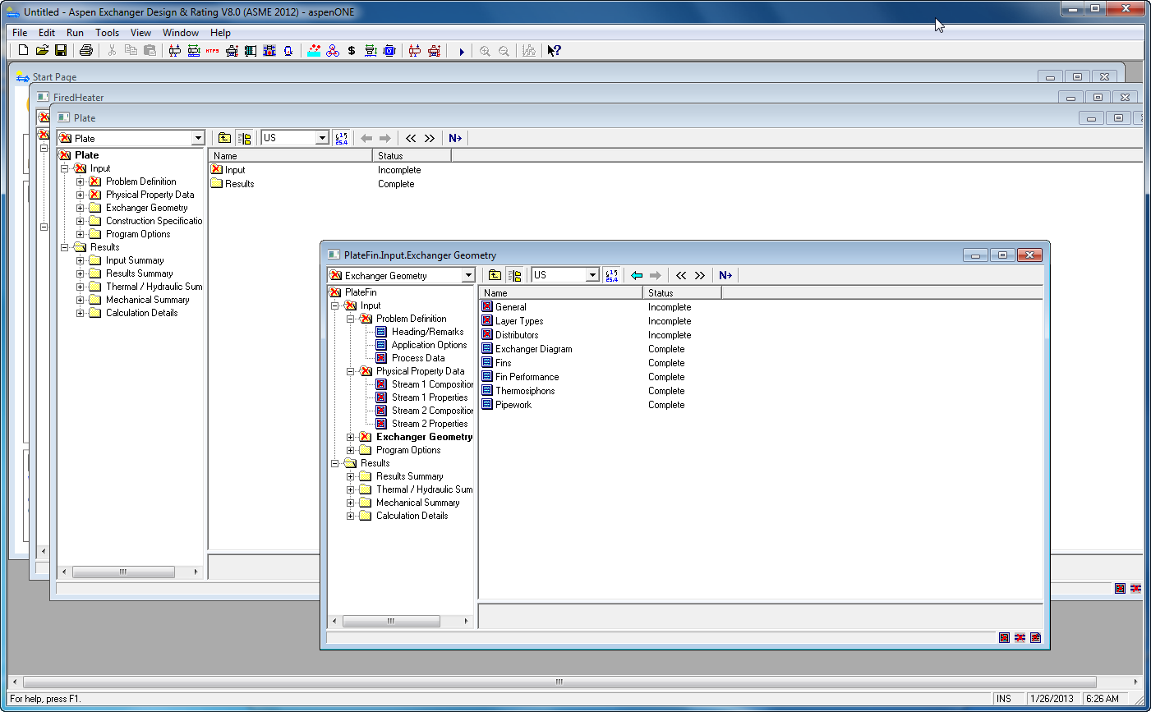Viewport: 1151px width, 712px height.
Task: Click the What's This help pointer icon
Action: click(x=555, y=50)
